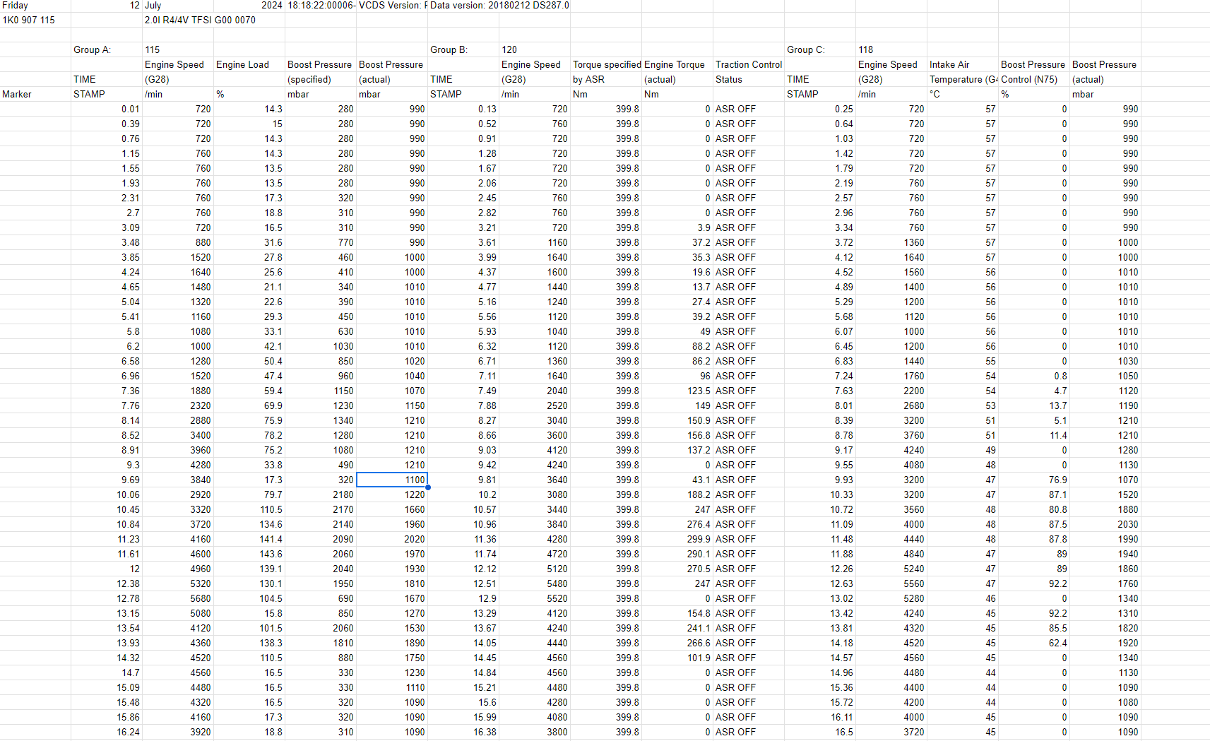The height and width of the screenshot is (741, 1210).
Task: Click the 'July' date cell
Action: pos(178,5)
